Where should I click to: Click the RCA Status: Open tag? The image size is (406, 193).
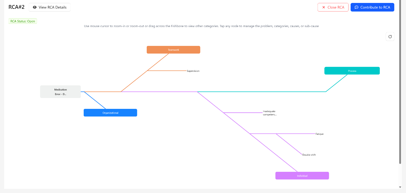[x=23, y=21]
